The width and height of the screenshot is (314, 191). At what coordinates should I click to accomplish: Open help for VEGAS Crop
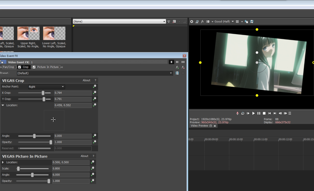(x=95, y=80)
